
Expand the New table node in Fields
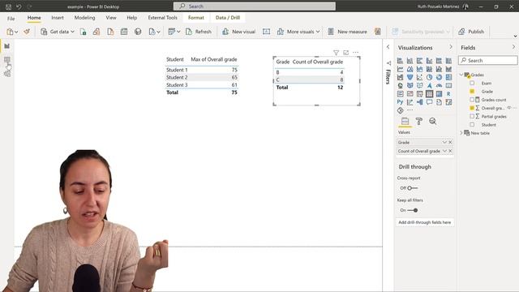click(461, 133)
